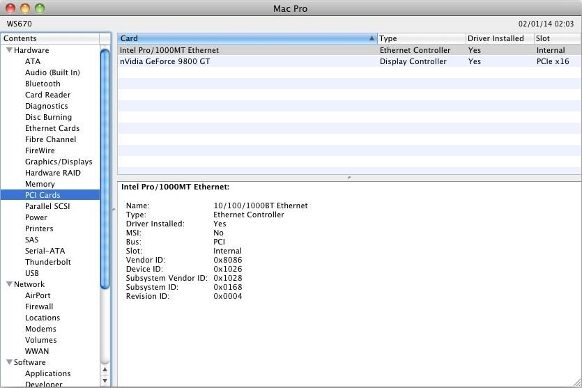Open Graphics/Displays in the sidebar
The image size is (582, 388).
tap(59, 162)
